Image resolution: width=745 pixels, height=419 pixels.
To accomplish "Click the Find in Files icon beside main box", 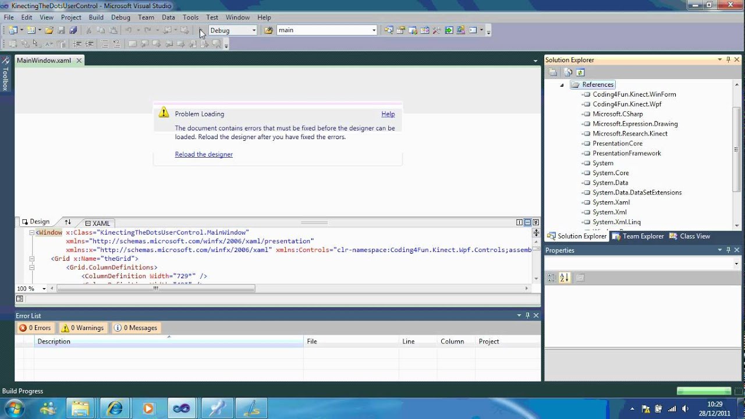I will click(x=268, y=30).
